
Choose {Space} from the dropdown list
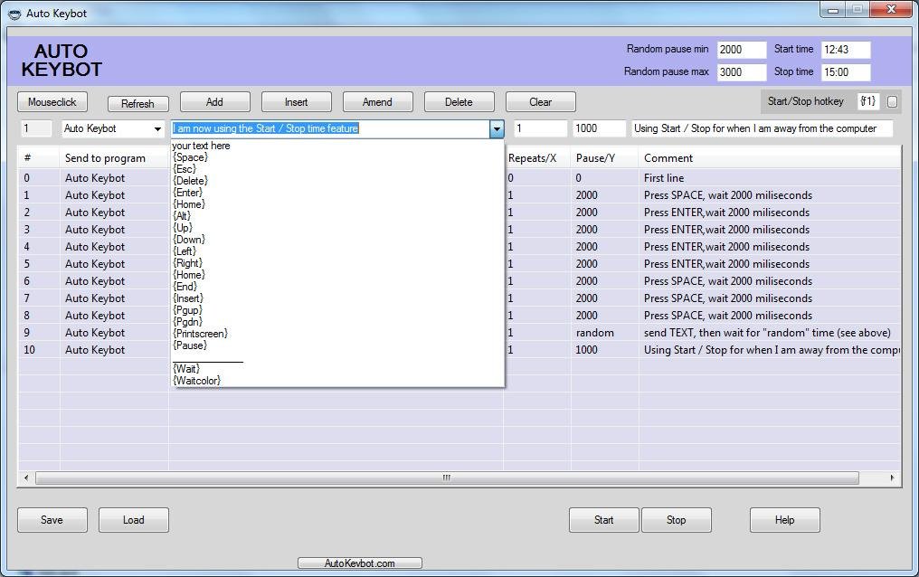point(190,157)
